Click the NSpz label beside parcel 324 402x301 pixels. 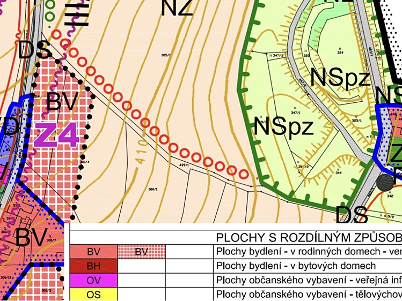[x=340, y=78]
